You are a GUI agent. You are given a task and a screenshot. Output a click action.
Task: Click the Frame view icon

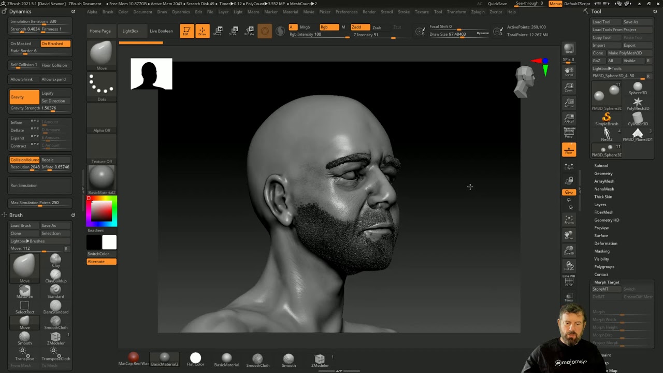tap(569, 220)
